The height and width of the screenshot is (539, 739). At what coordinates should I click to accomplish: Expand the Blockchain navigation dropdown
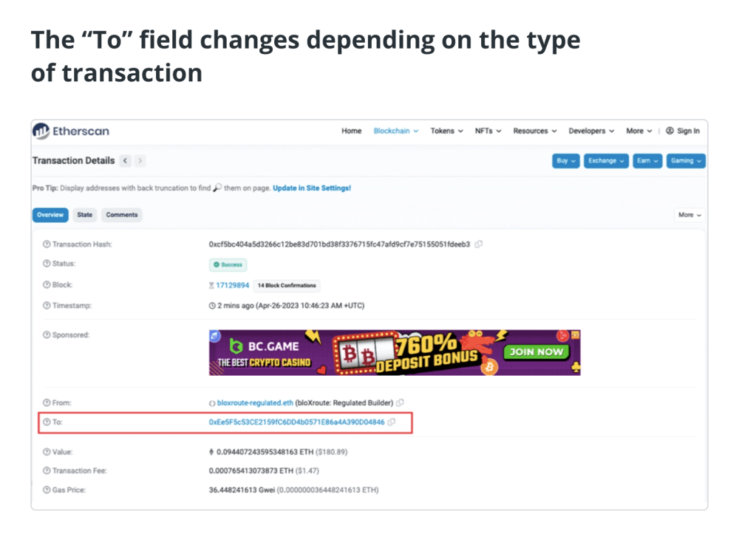click(x=396, y=131)
